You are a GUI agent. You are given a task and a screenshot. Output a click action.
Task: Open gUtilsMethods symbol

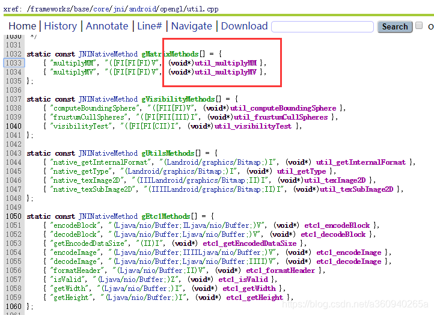coord(168,153)
